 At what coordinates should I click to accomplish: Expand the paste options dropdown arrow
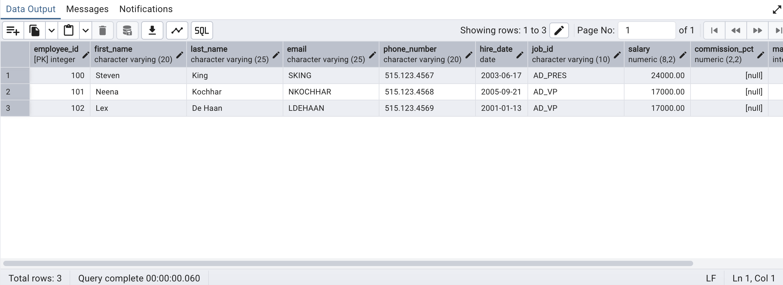pos(86,30)
